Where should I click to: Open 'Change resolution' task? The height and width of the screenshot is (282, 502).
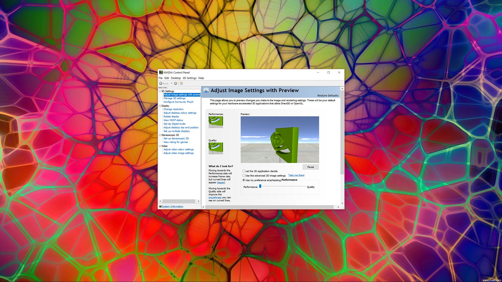173,109
